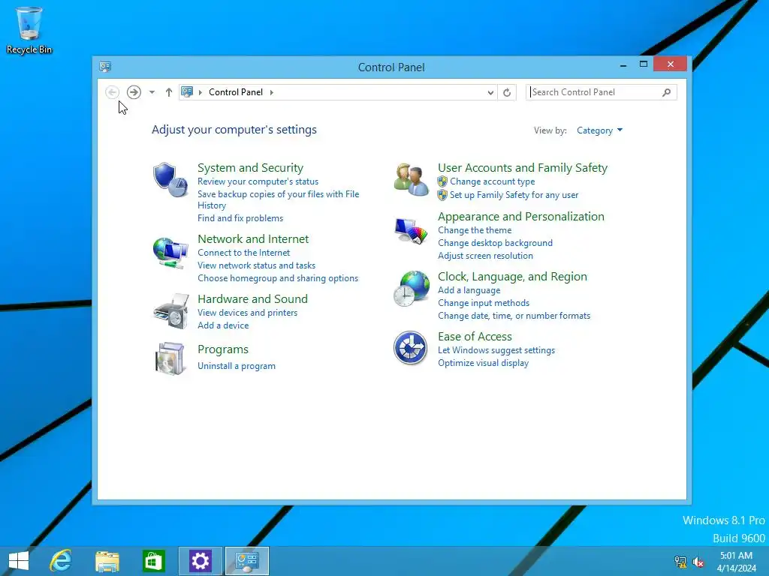The height and width of the screenshot is (576, 769).
Task: Click Change desktop background
Action: tap(495, 243)
